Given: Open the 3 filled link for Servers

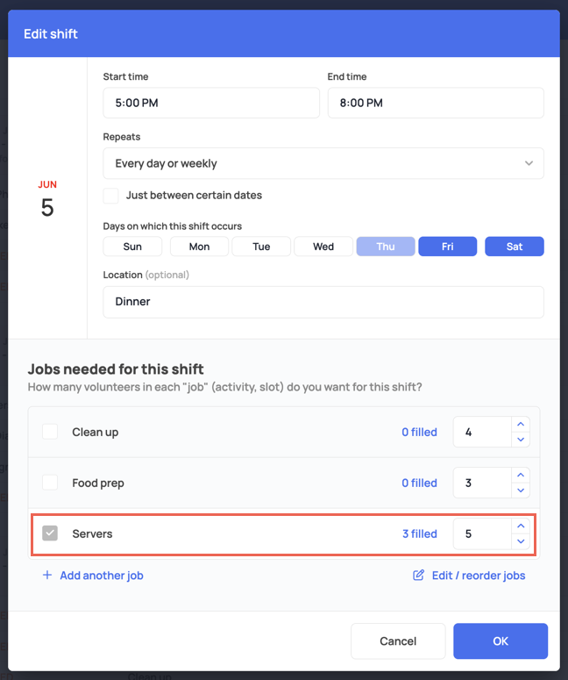Looking at the screenshot, I should click(x=419, y=533).
